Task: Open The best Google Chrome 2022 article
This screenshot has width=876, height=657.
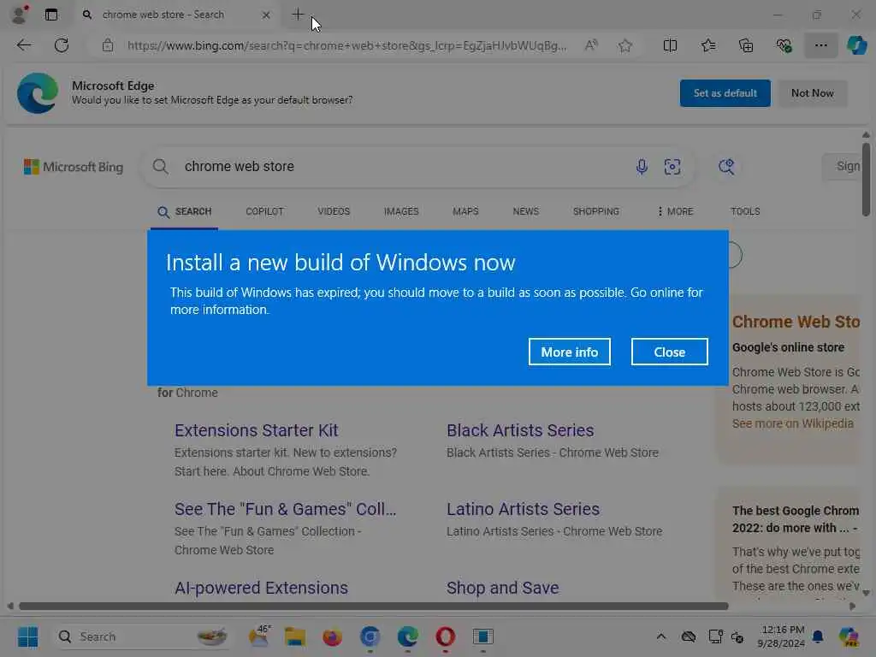Action: [x=796, y=519]
